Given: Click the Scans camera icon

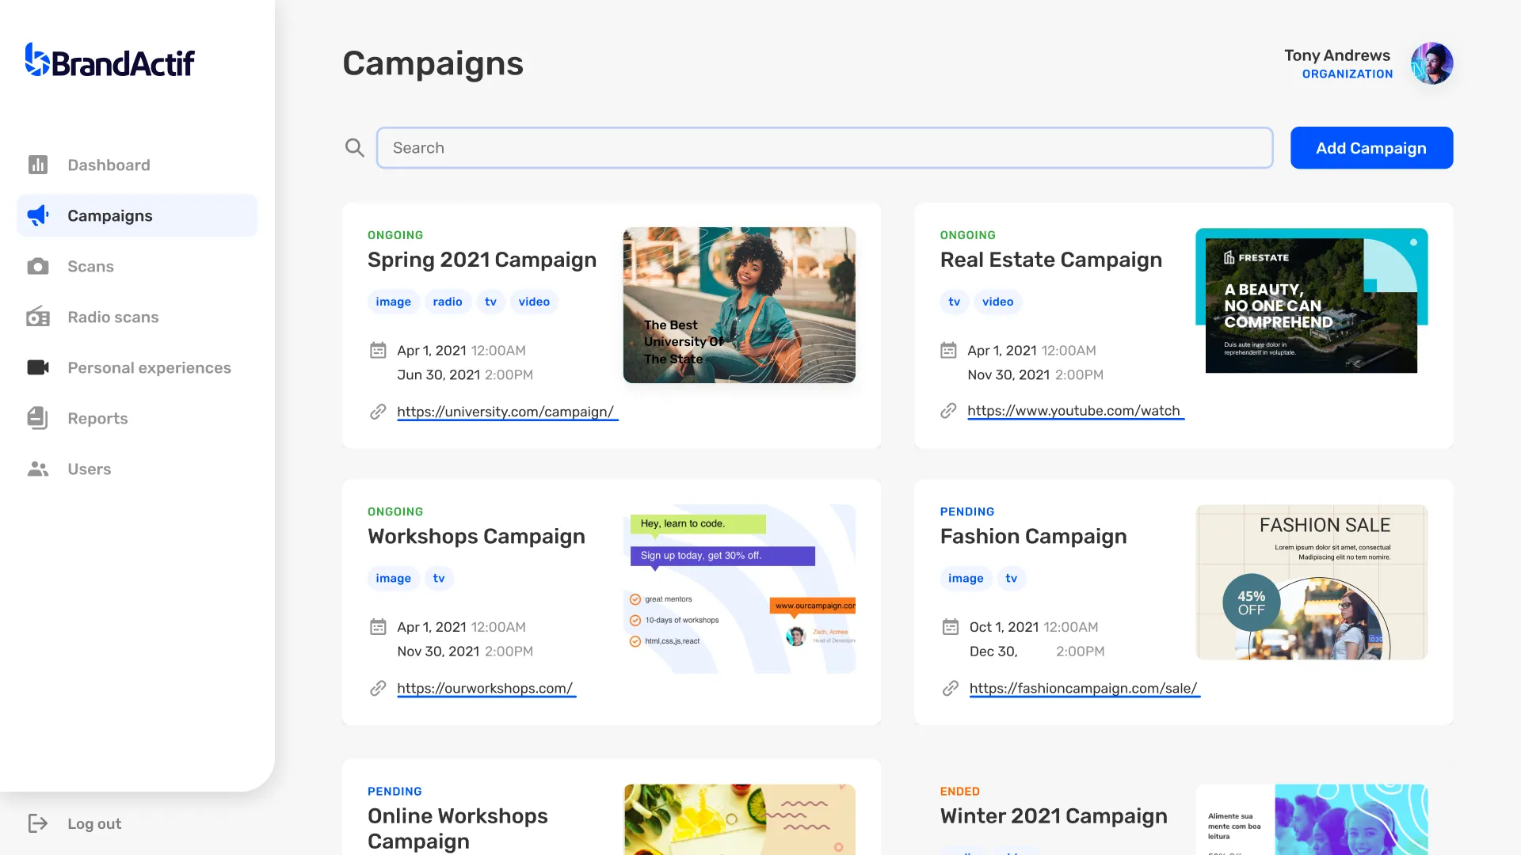Looking at the screenshot, I should (38, 266).
